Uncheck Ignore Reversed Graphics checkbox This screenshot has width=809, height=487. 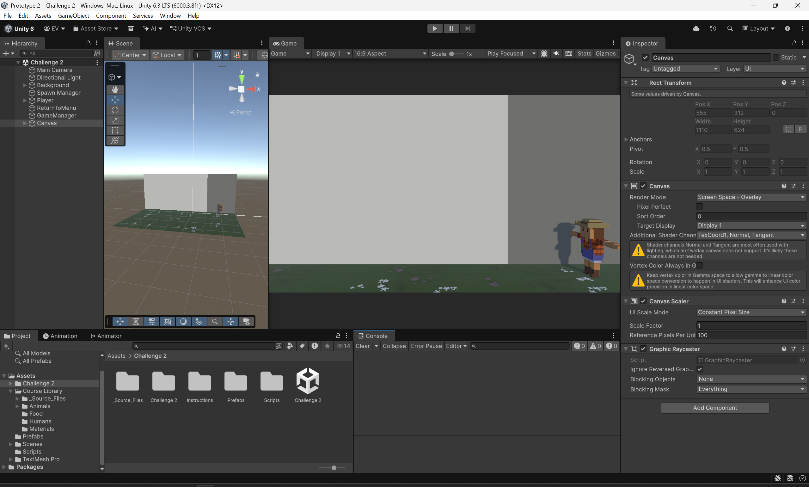tap(700, 369)
